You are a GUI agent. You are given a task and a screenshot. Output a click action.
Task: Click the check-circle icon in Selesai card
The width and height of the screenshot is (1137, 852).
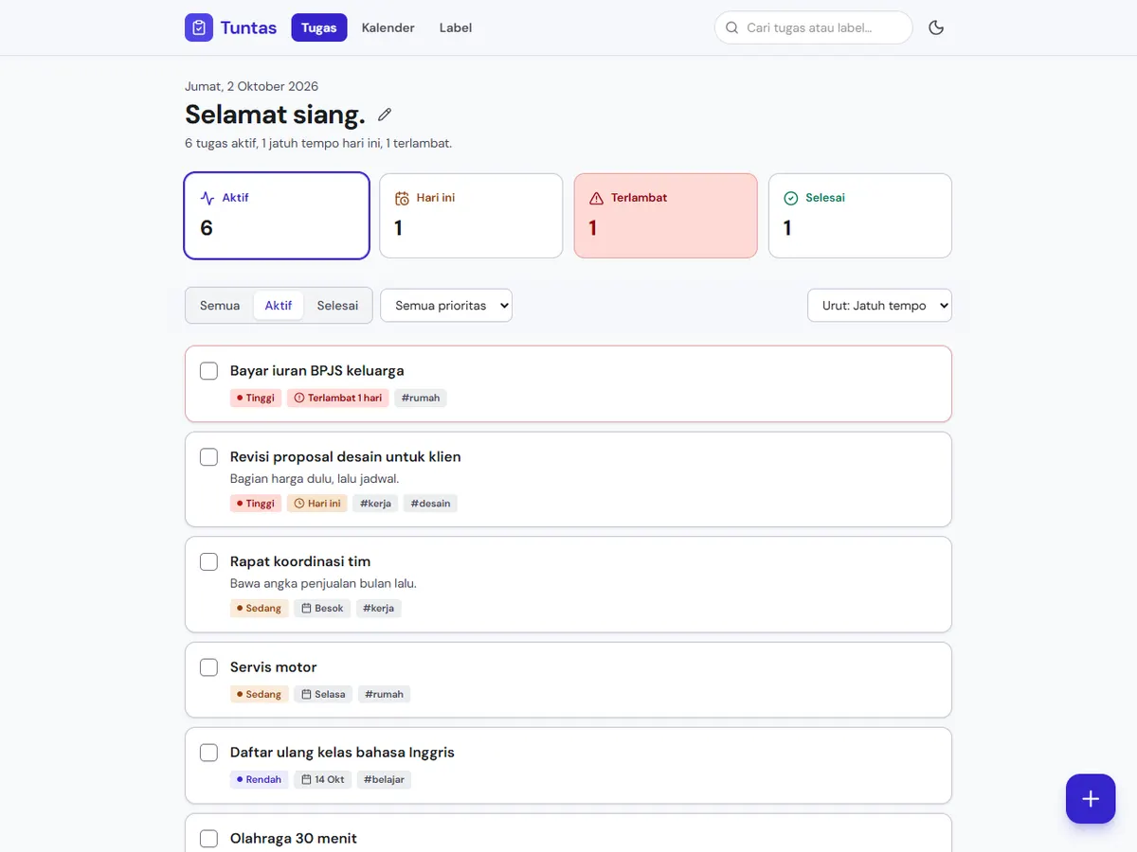click(x=791, y=198)
